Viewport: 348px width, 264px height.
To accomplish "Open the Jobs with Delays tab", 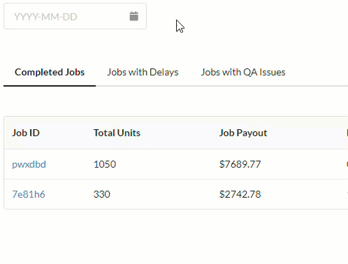I will [143, 72].
